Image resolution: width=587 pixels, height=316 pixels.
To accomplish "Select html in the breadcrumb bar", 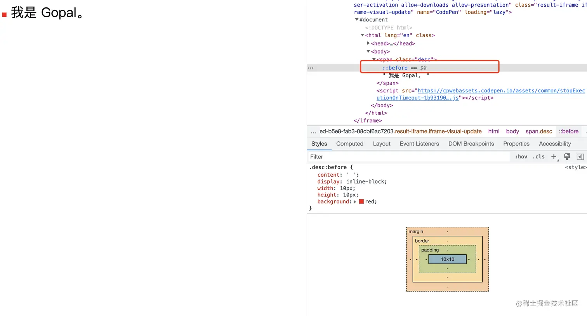I will tap(494, 132).
